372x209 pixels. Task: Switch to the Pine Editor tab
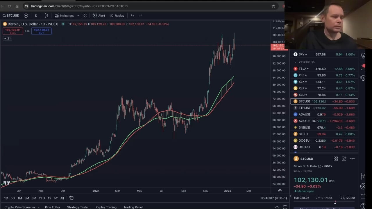(x=53, y=207)
